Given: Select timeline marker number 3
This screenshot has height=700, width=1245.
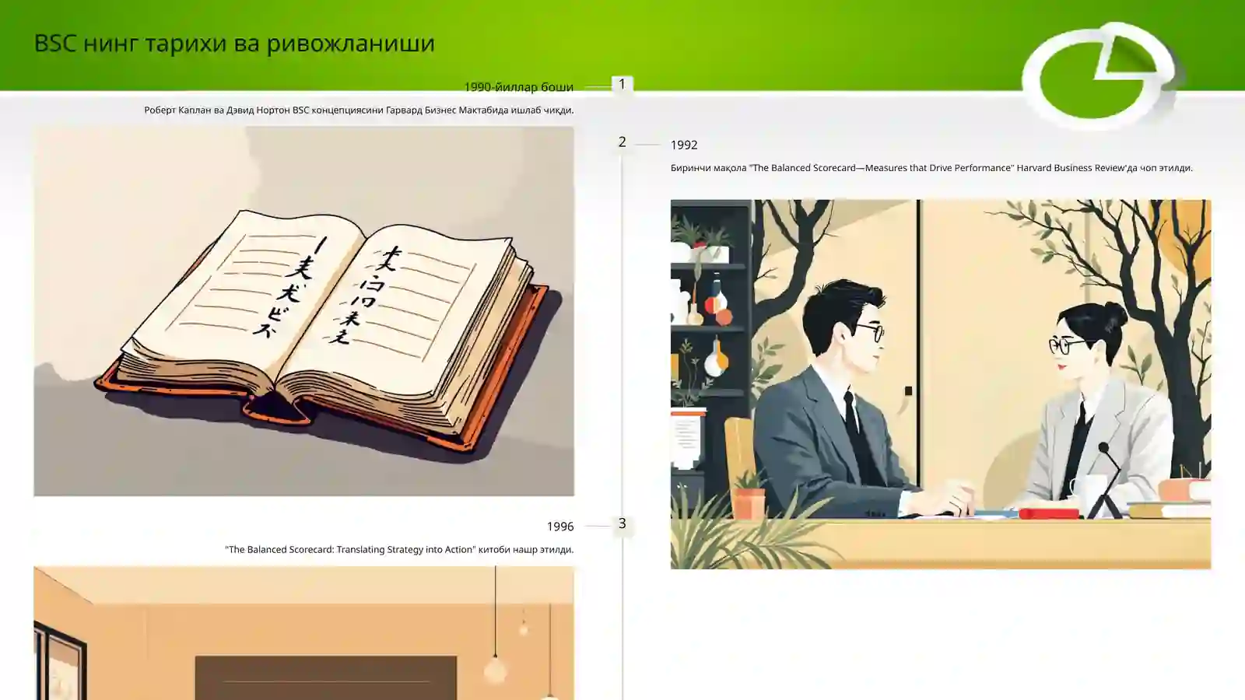Looking at the screenshot, I should click(622, 523).
